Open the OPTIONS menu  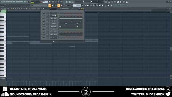coord(18,2)
